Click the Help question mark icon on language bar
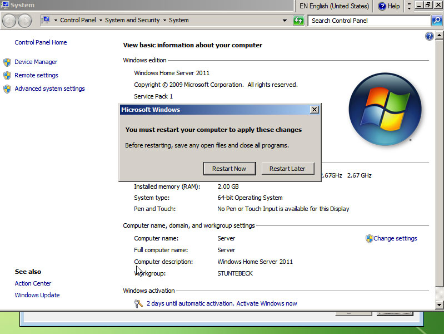The height and width of the screenshot is (334, 444). [x=382, y=6]
